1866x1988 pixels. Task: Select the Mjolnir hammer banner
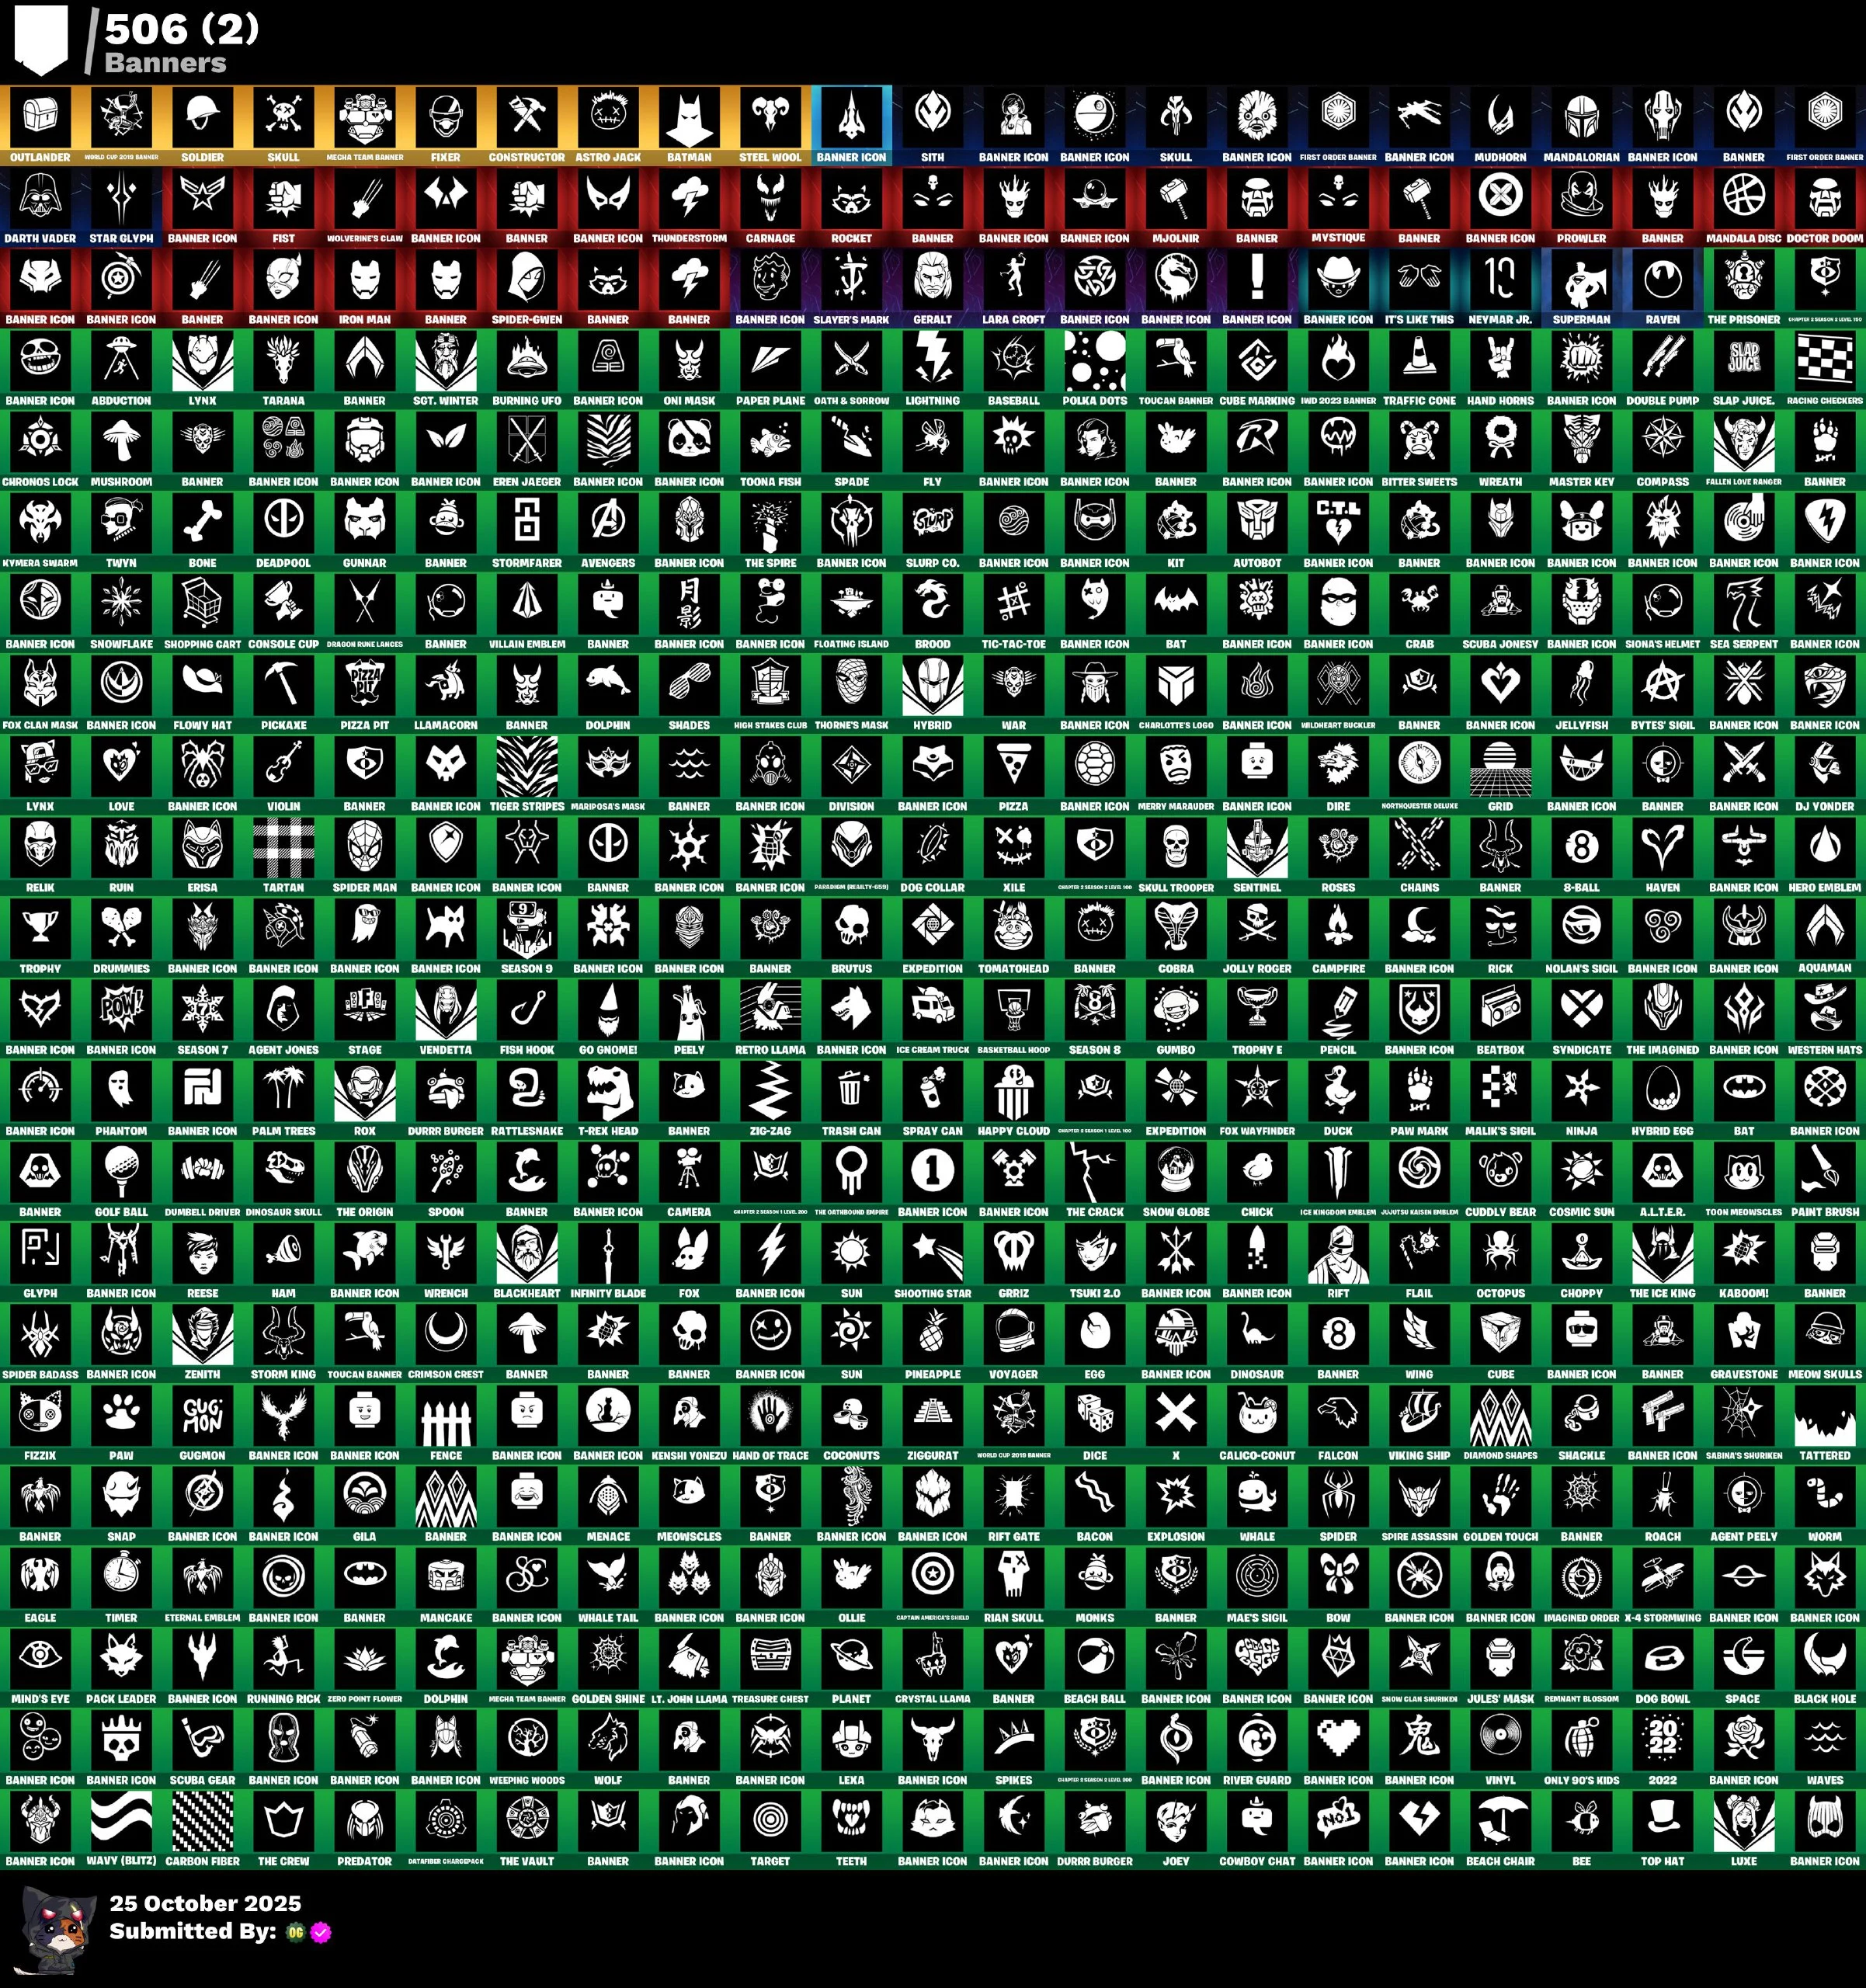point(1176,198)
